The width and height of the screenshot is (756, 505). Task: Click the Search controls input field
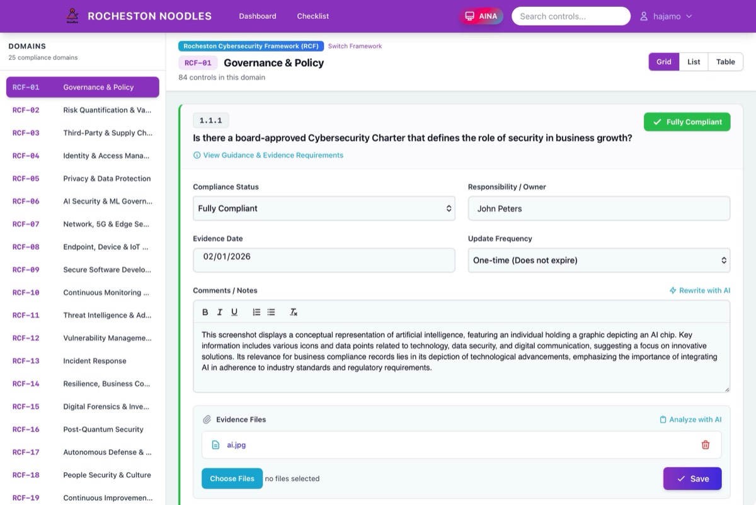(x=571, y=16)
